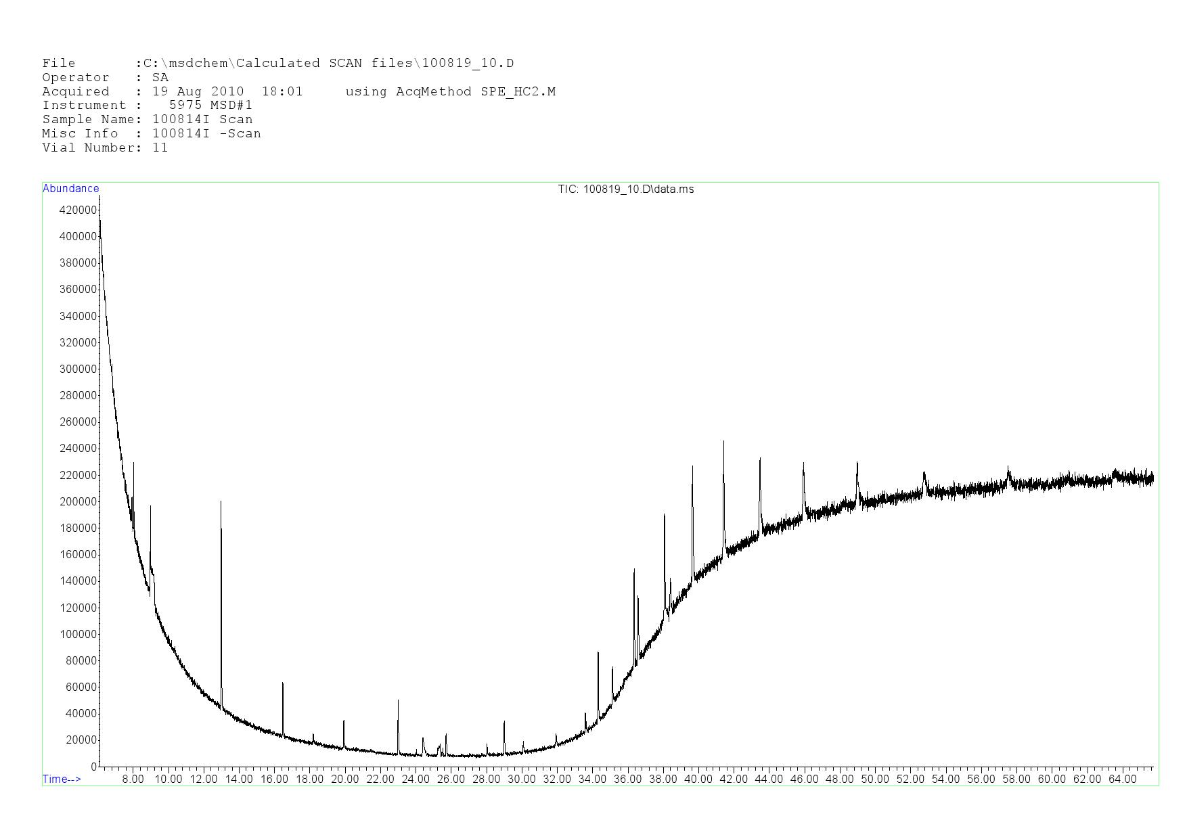This screenshot has width=1187, height=839.
Task: Click the 420000 tick label on y-axis
Action: [x=78, y=210]
